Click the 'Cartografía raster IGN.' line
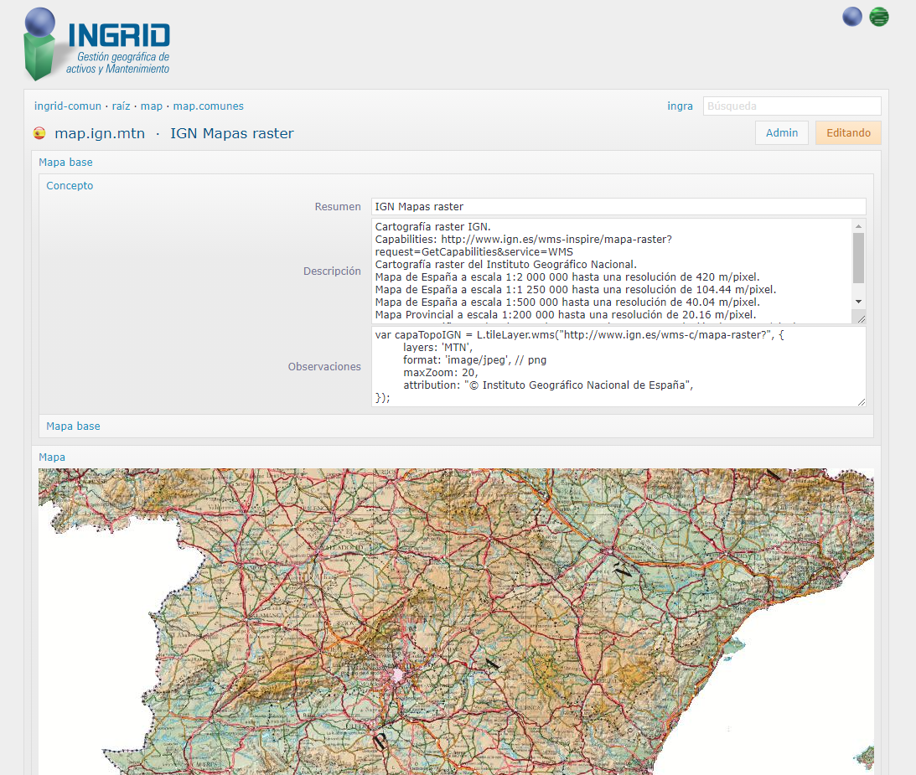The width and height of the screenshot is (916, 775). click(433, 226)
